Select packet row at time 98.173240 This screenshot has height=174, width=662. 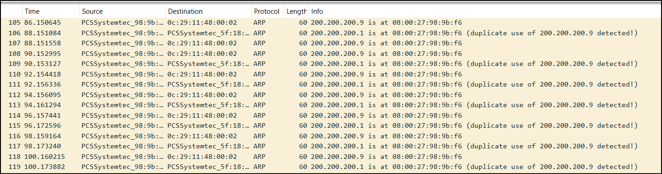[331, 146]
